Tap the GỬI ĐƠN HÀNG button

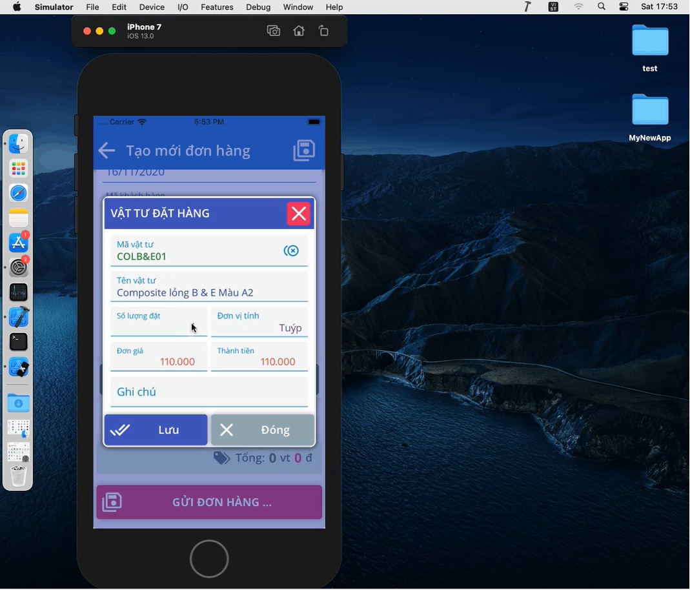(209, 502)
